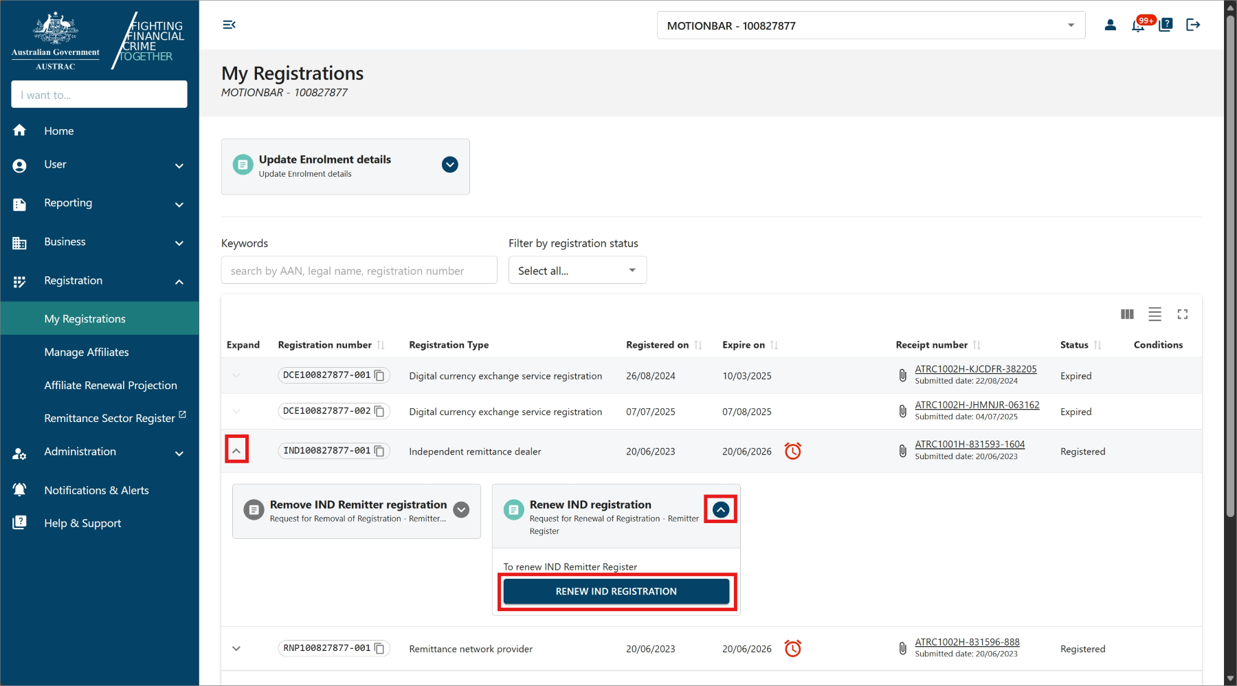Expand the Update Enrolment details card
This screenshot has width=1237, height=686.
click(x=449, y=165)
